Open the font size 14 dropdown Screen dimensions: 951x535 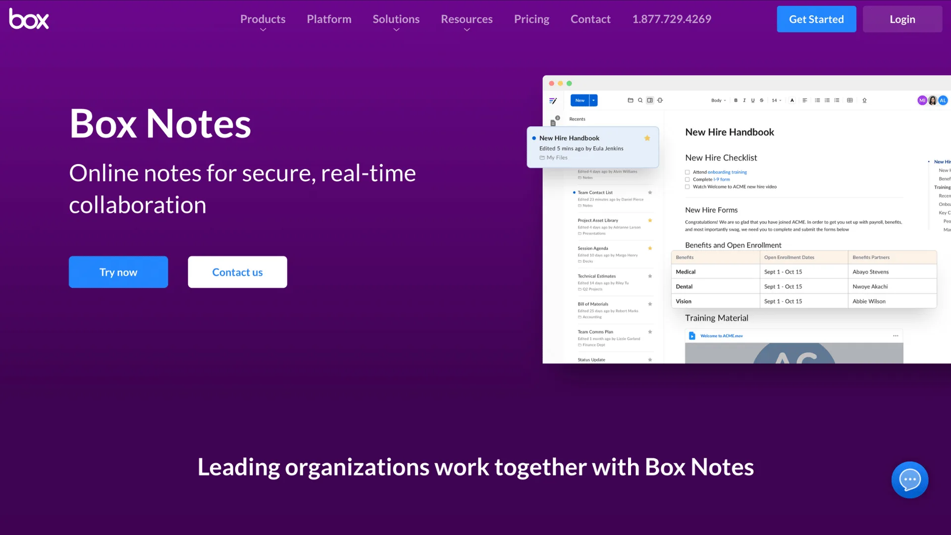click(776, 101)
